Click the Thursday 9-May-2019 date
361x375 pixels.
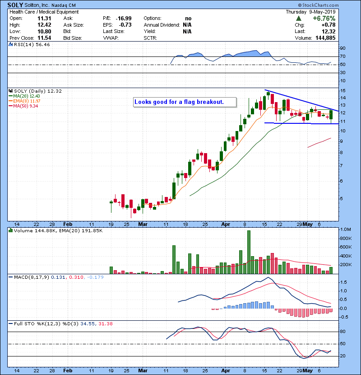(310, 12)
